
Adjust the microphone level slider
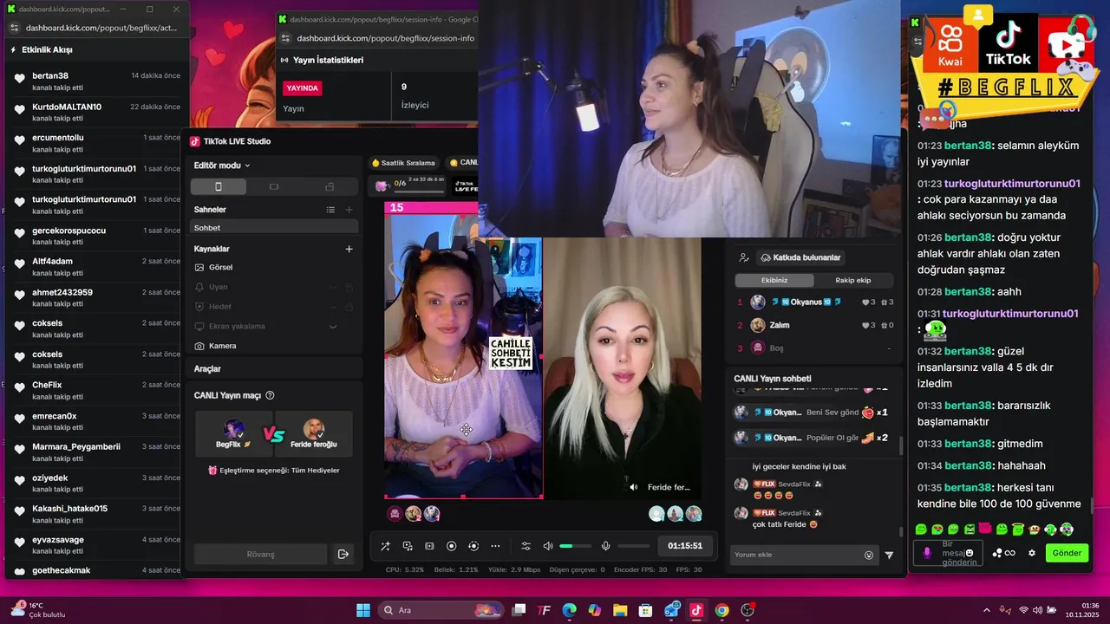634,546
